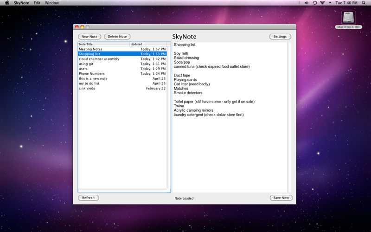The height and width of the screenshot is (232, 371).
Task: Select the Macintosh HD desktop icon
Action: (348, 19)
